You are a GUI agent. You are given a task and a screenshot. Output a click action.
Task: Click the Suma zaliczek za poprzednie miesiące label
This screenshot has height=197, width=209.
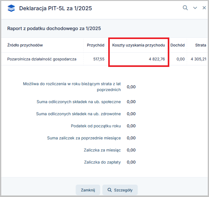84,138
